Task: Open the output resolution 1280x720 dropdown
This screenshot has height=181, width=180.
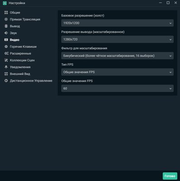Action: click(117, 39)
